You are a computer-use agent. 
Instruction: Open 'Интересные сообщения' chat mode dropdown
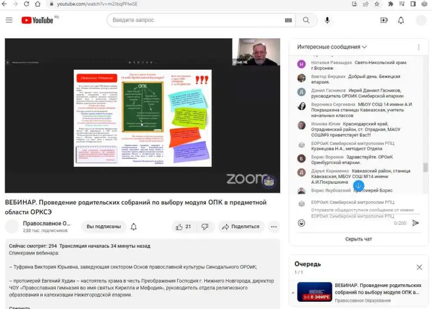pos(332,47)
